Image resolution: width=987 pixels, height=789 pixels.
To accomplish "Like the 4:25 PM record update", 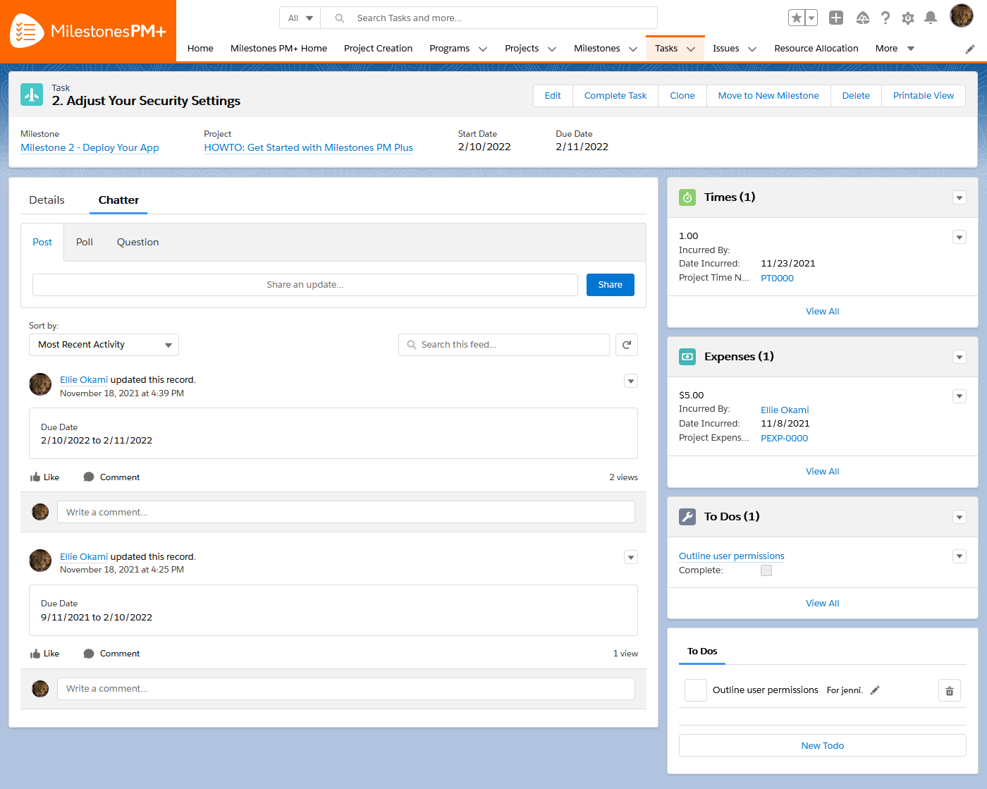I will coord(44,654).
